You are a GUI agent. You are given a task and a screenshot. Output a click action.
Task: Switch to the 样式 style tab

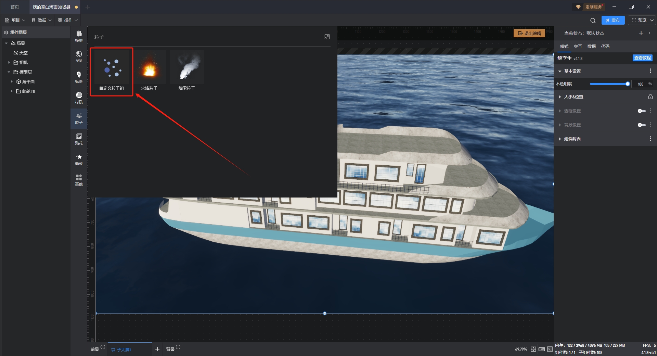tap(564, 46)
